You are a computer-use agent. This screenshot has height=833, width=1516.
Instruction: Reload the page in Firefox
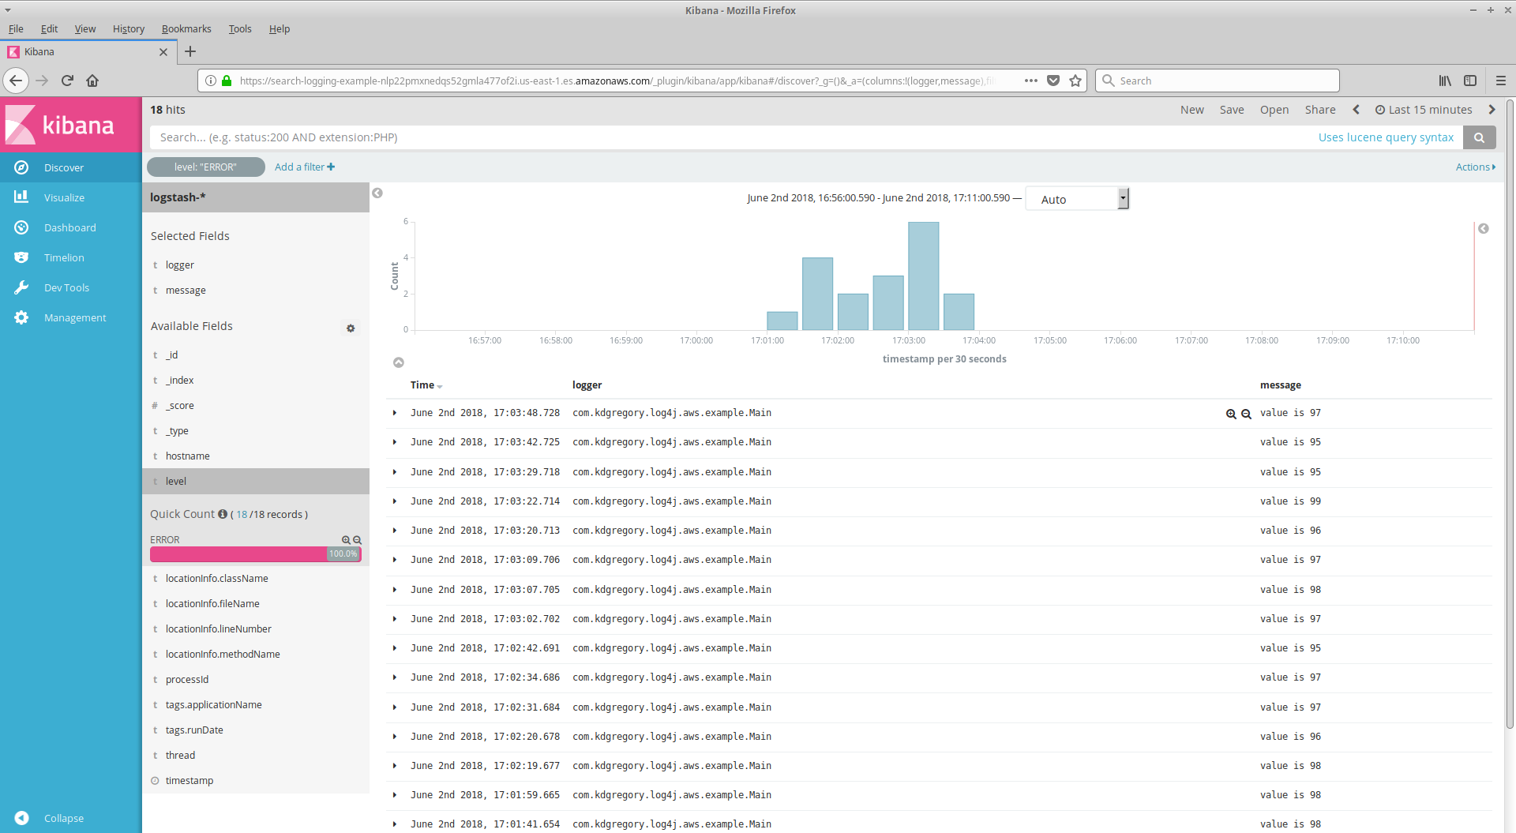tap(67, 81)
